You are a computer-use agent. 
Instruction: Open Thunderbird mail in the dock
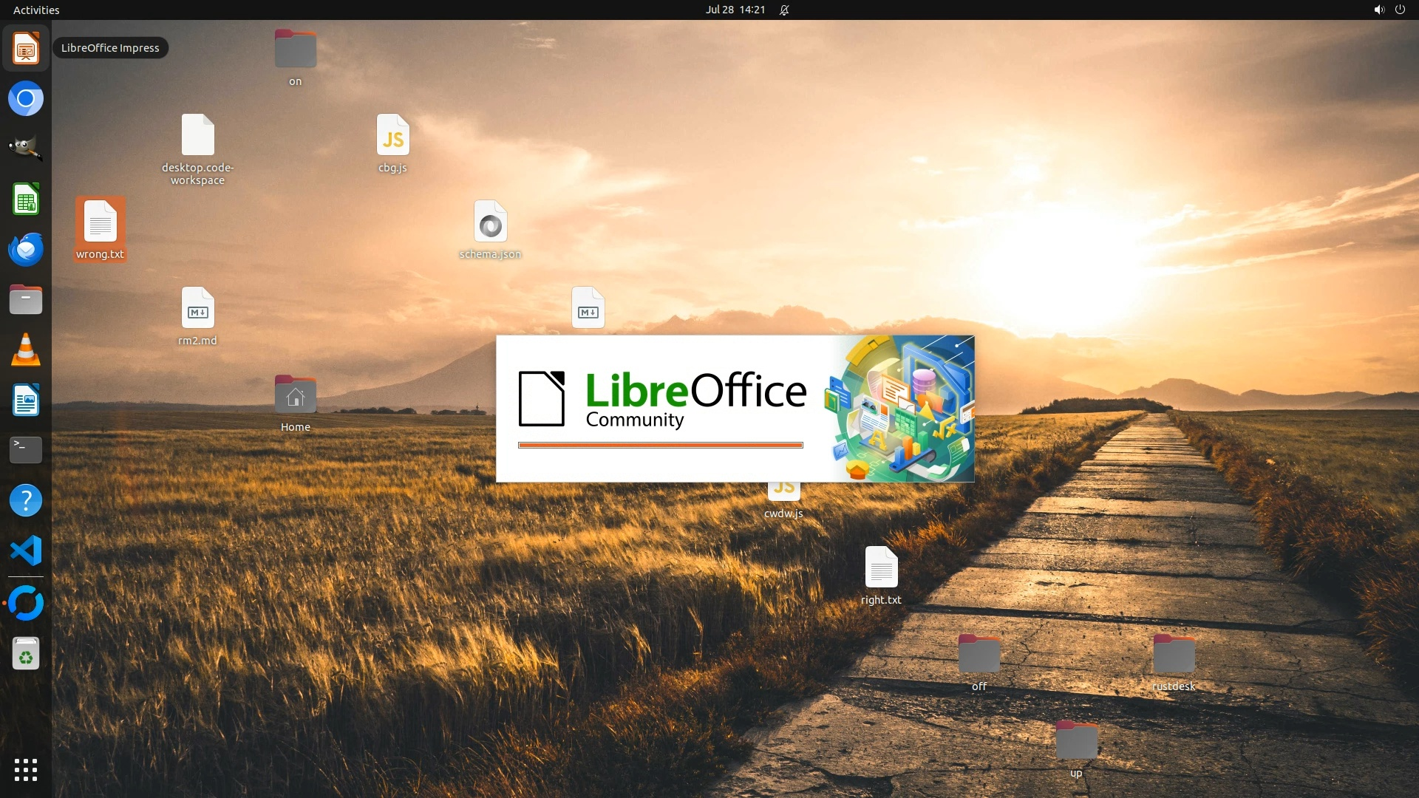26,250
